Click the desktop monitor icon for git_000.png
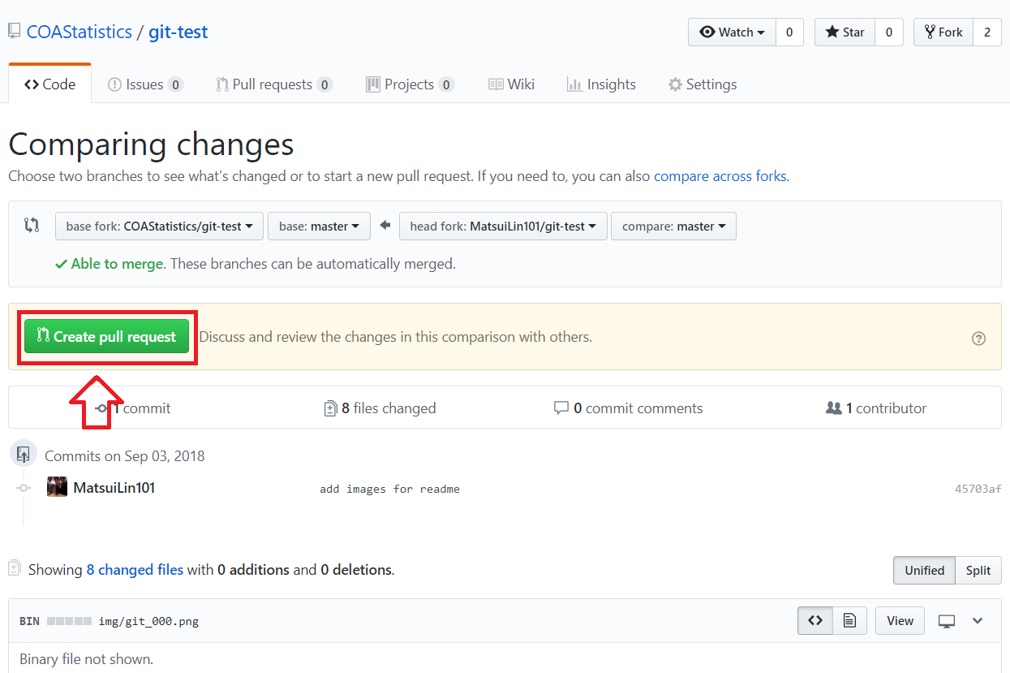The width and height of the screenshot is (1010, 673). click(946, 621)
